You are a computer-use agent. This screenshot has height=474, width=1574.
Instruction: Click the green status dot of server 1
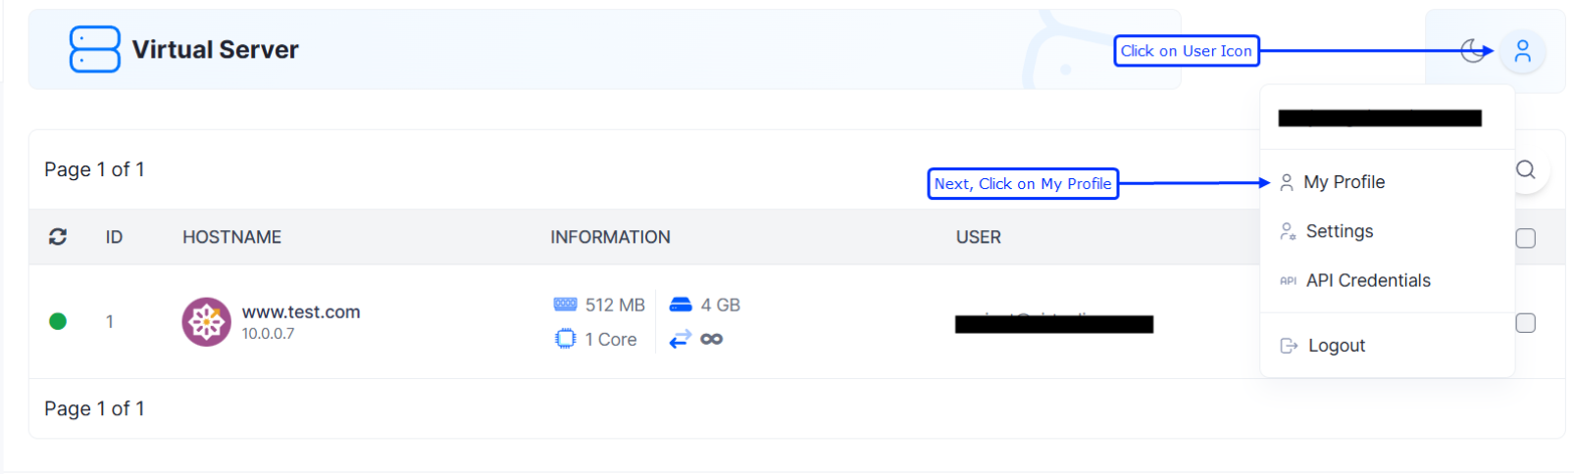pyautogui.click(x=58, y=321)
